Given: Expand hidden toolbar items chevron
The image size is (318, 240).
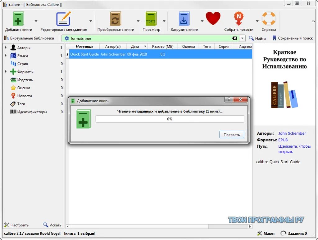Looking at the screenshot, I should tap(313, 21).
